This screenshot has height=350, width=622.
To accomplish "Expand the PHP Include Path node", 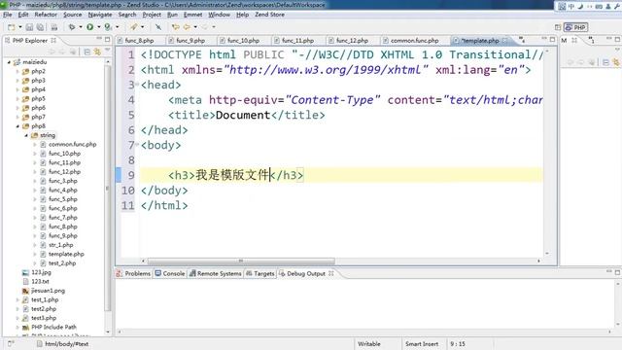I will click(x=17, y=327).
